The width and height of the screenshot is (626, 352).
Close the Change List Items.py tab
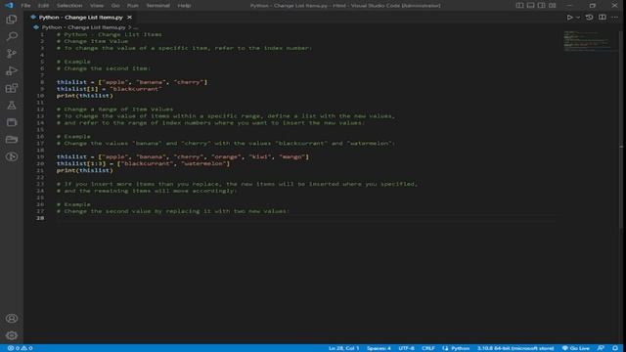point(129,18)
